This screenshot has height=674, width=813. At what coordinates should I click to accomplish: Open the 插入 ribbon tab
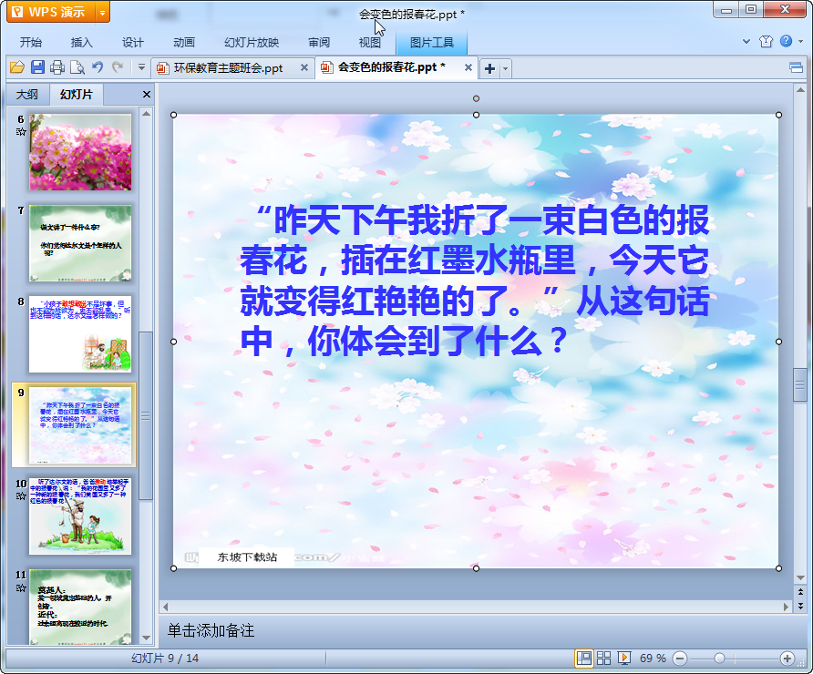[81, 43]
